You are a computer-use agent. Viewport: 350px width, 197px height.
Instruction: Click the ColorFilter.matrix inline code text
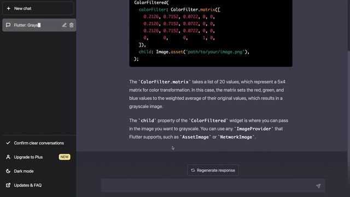pyautogui.click(x=165, y=82)
